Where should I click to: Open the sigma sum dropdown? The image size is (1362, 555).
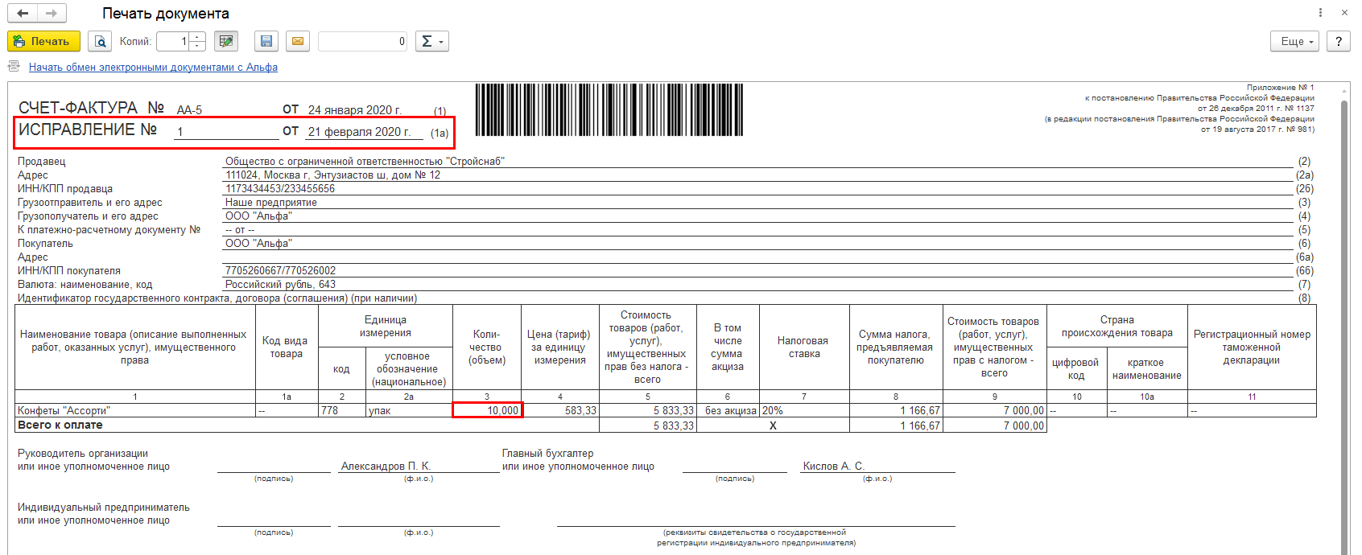(432, 41)
